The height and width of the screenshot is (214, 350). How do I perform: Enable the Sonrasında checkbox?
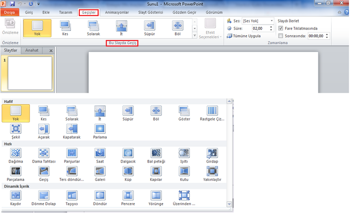coord(281,36)
